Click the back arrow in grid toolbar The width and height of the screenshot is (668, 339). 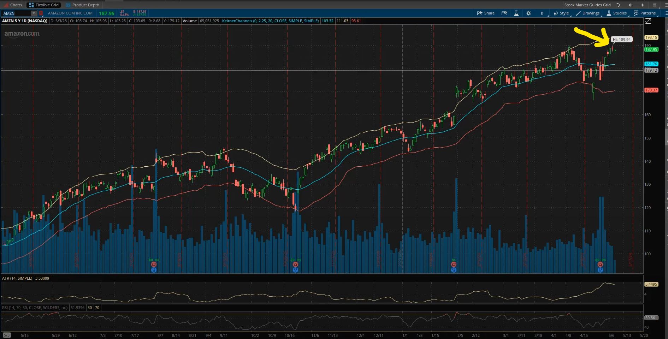[630, 5]
